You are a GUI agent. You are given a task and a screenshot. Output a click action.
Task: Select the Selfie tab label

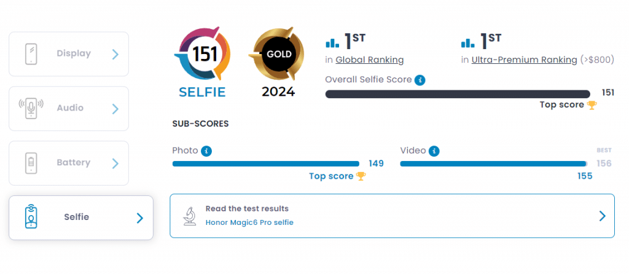[77, 217]
